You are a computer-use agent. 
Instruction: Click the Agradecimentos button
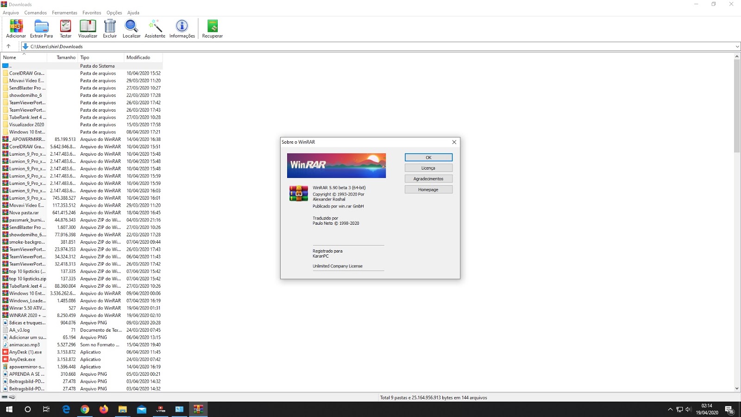[428, 179]
